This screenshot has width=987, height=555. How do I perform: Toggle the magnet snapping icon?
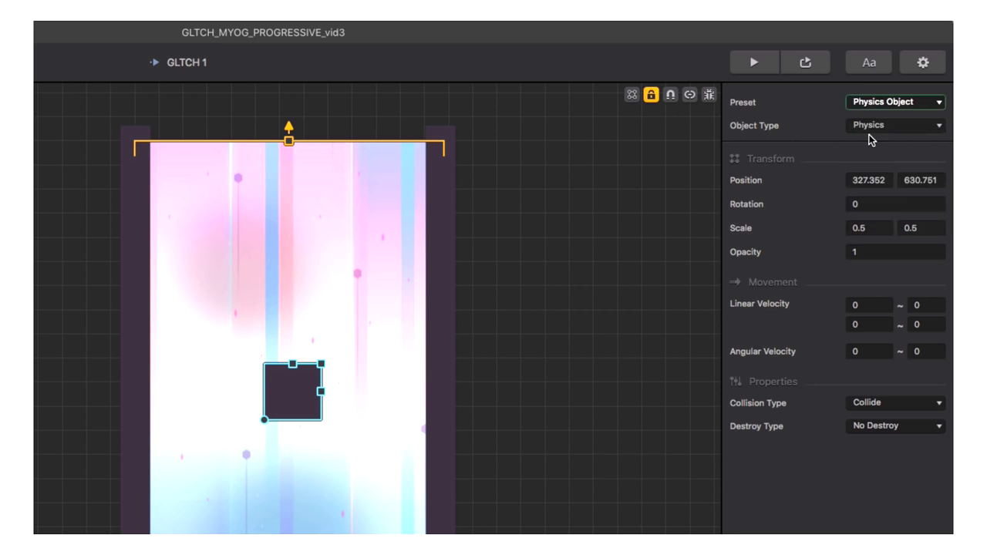pos(671,95)
